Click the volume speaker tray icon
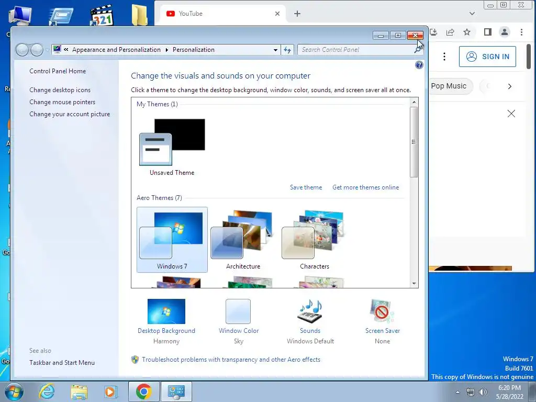 coord(483,392)
